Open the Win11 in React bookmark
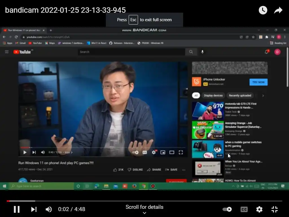Image resolution: width=289 pixels, height=217 pixels. 97,43
